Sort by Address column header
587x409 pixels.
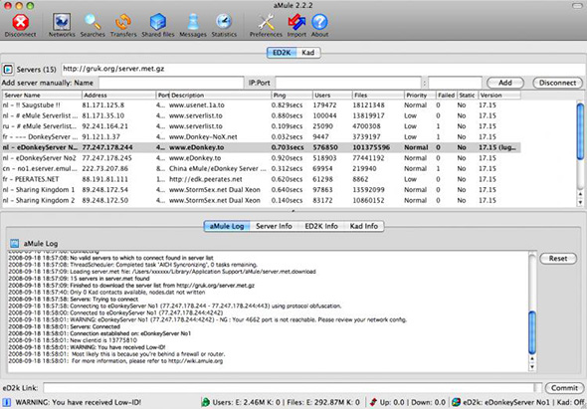(118, 96)
